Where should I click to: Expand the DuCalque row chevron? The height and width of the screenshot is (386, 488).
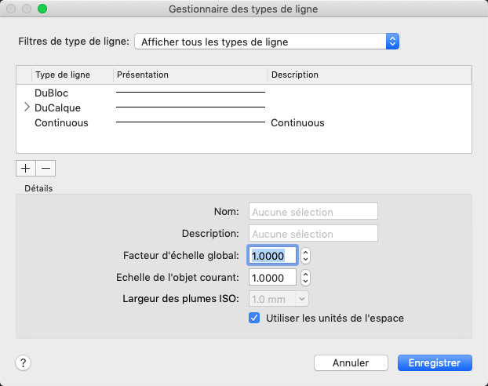point(27,107)
